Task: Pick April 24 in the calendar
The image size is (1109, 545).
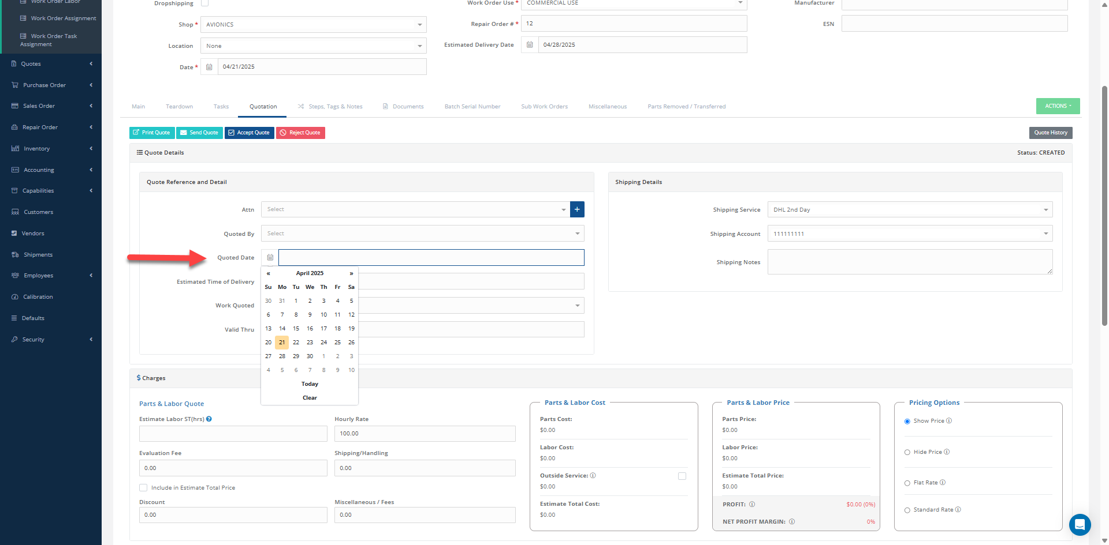Action: coord(323,343)
